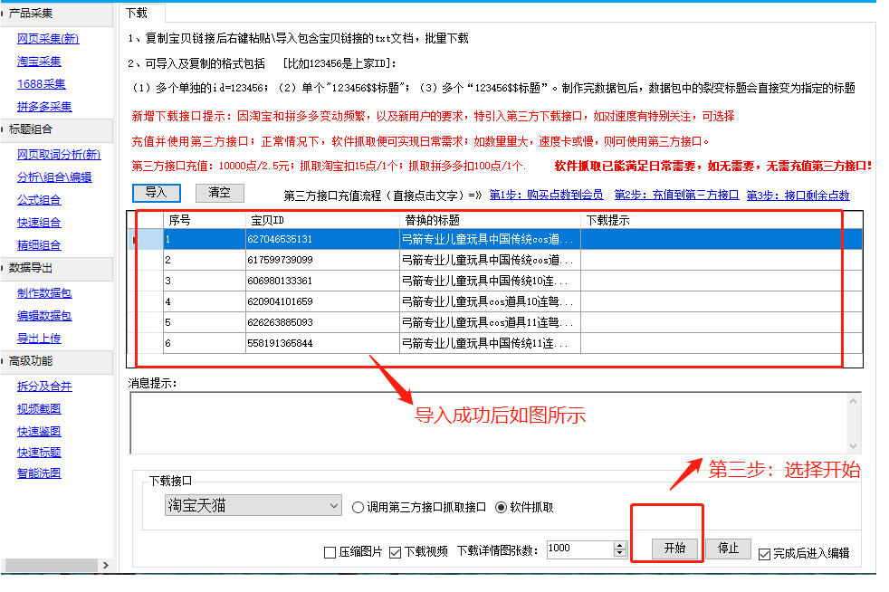Click inside the 消息提示 message box

(488, 423)
